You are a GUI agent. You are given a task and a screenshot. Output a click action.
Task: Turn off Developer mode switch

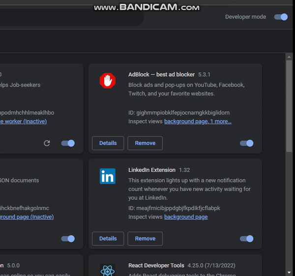[x=281, y=17]
